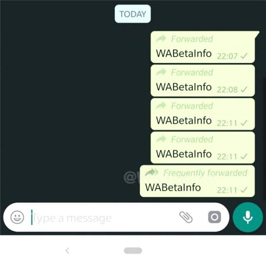
Task: Select the Frequently forwarded WABetaInfo message text
Action: [x=173, y=188]
